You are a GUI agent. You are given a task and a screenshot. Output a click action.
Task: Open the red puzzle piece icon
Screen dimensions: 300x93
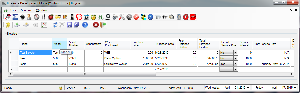coord(79,17)
